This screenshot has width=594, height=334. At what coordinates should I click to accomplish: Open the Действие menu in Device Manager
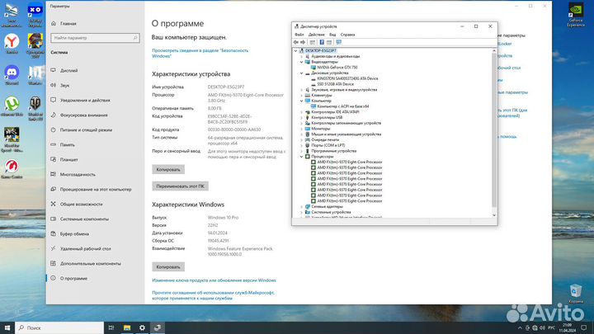click(x=316, y=35)
